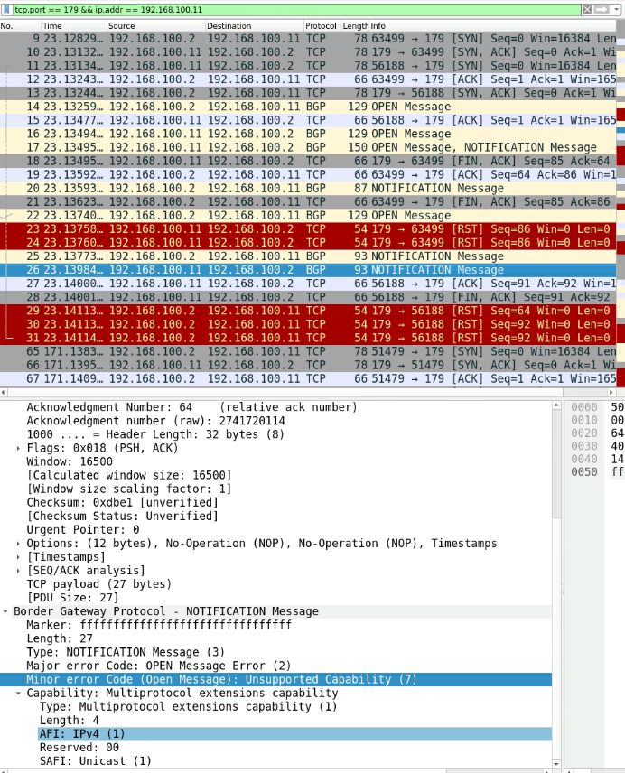Open the display filter bookmark icon
This screenshot has width=625, height=773.
click(6, 9)
